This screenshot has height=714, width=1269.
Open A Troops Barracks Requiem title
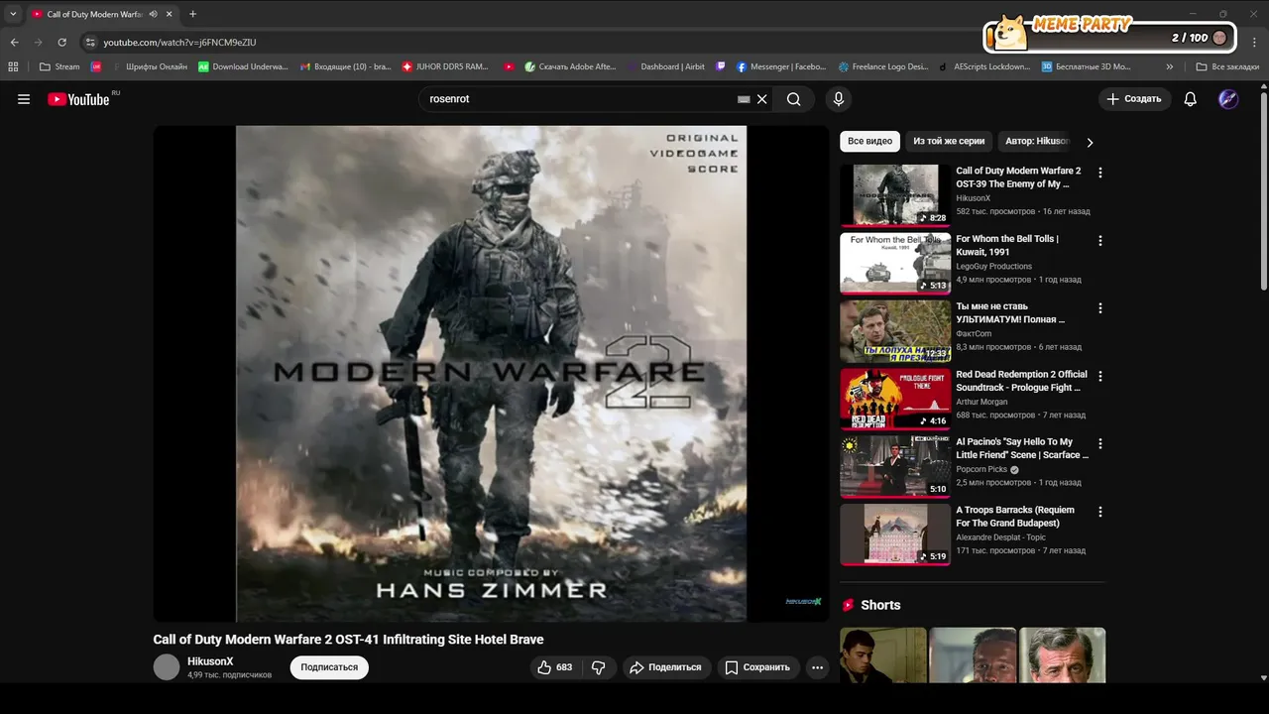coord(1014,517)
